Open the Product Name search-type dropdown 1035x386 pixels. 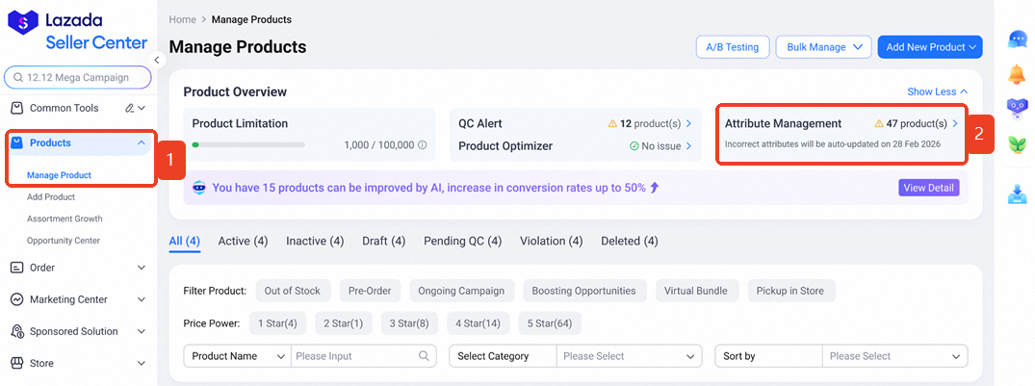pos(236,356)
